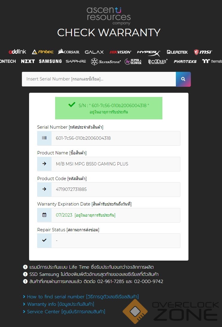Go to the Service Center link
The height and width of the screenshot is (327, 222).
[66, 311]
